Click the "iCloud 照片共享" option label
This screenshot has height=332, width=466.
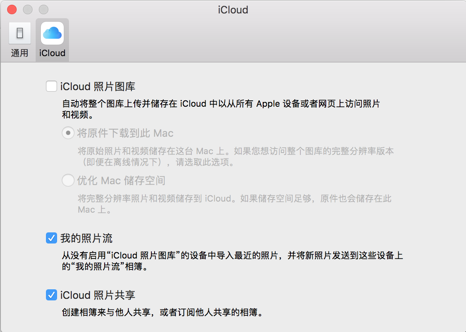(98, 295)
